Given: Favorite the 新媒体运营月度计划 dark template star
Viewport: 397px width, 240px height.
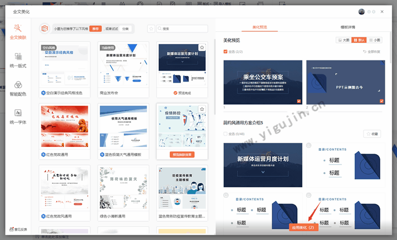Looking at the screenshot, I should (x=202, y=47).
